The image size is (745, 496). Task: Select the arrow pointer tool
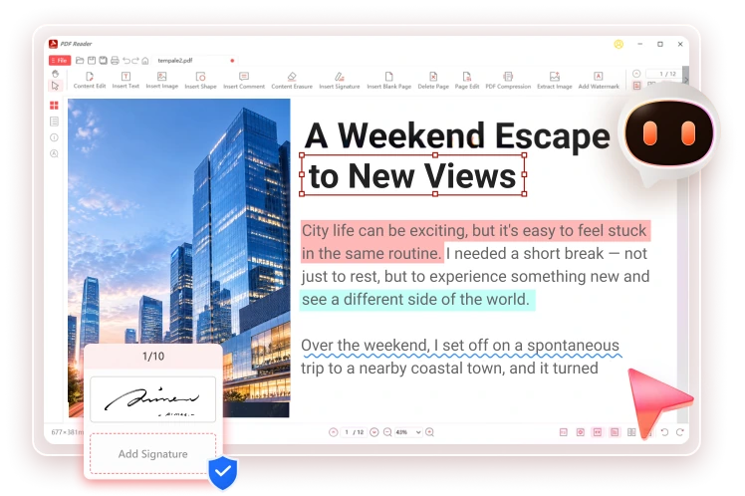(55, 86)
